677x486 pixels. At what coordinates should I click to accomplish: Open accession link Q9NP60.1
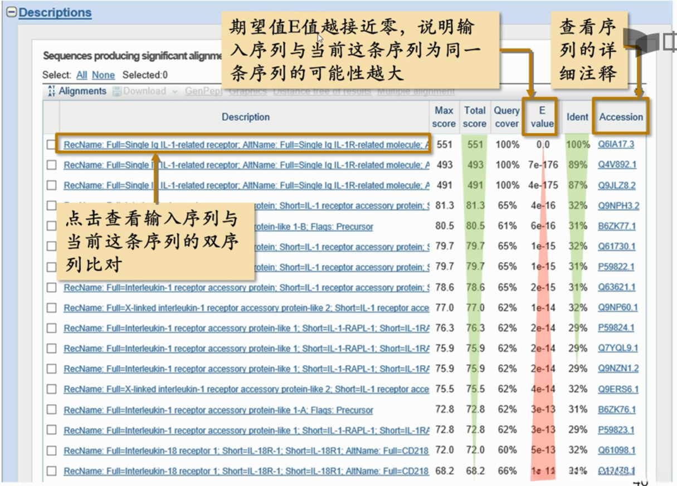click(x=618, y=308)
